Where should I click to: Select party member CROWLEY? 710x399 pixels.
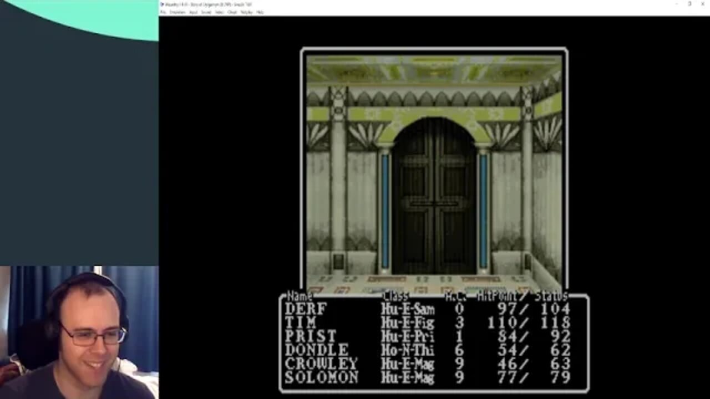tap(322, 364)
